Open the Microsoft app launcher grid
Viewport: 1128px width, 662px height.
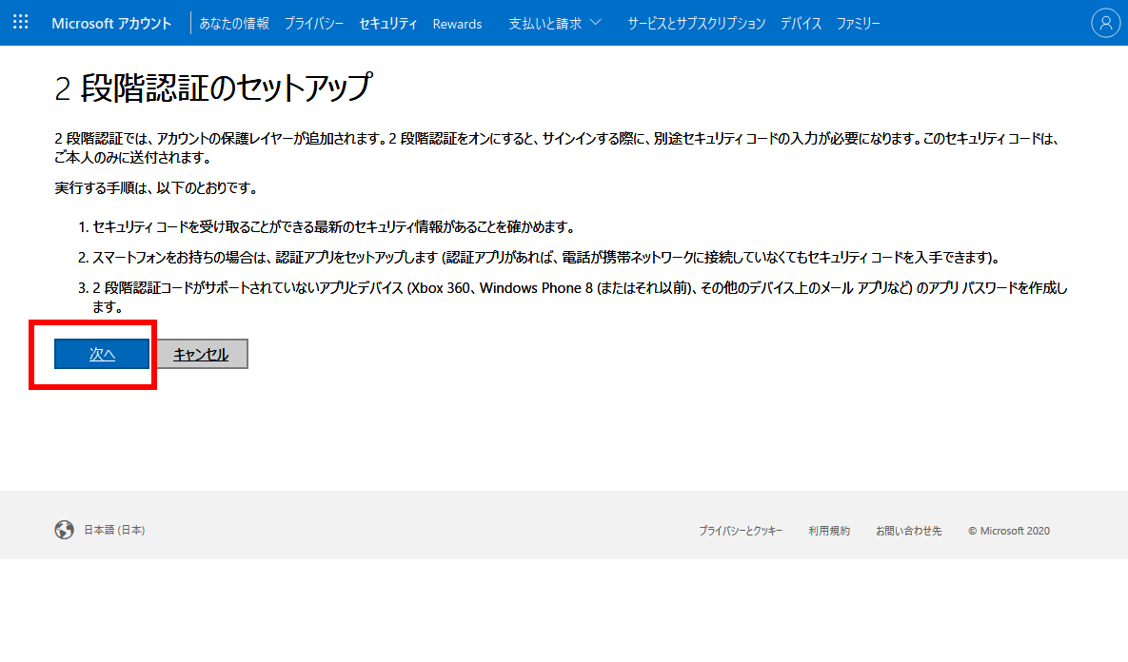pos(21,23)
